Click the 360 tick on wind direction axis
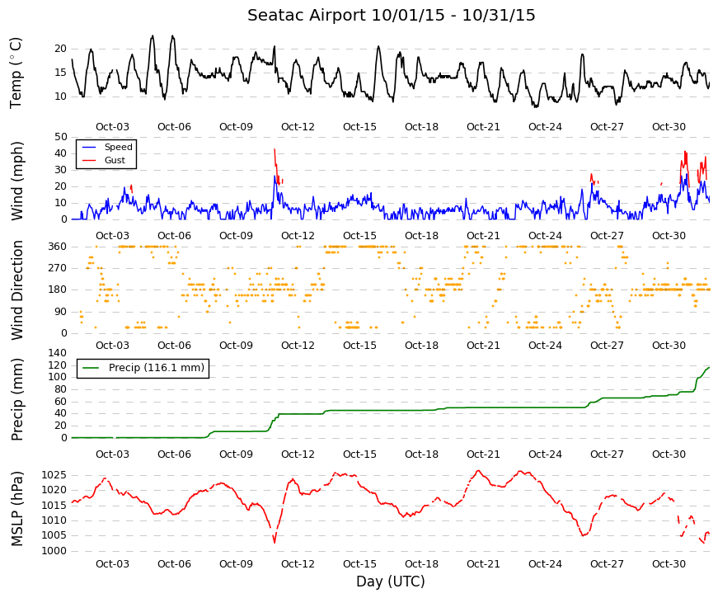 point(58,247)
